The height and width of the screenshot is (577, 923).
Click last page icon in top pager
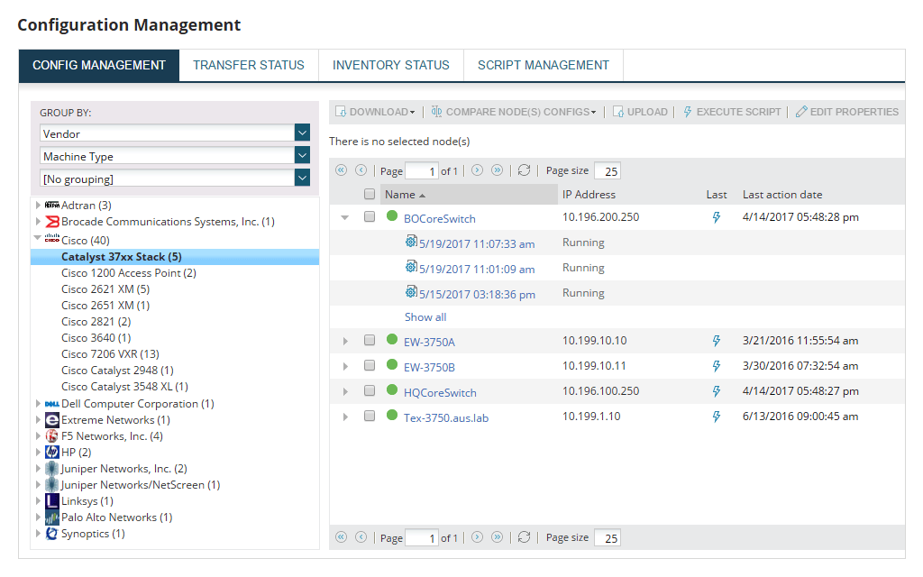click(497, 170)
